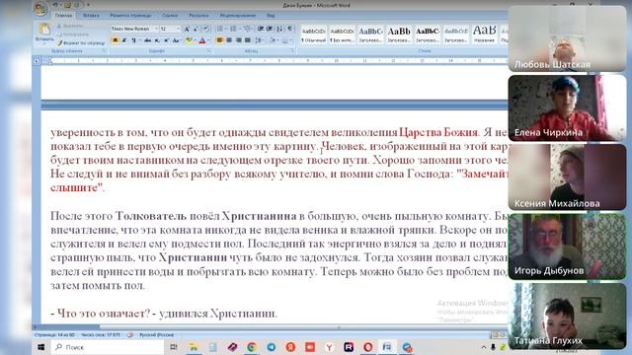Click the Grow Font icon
The image size is (632, 355).
187,29
